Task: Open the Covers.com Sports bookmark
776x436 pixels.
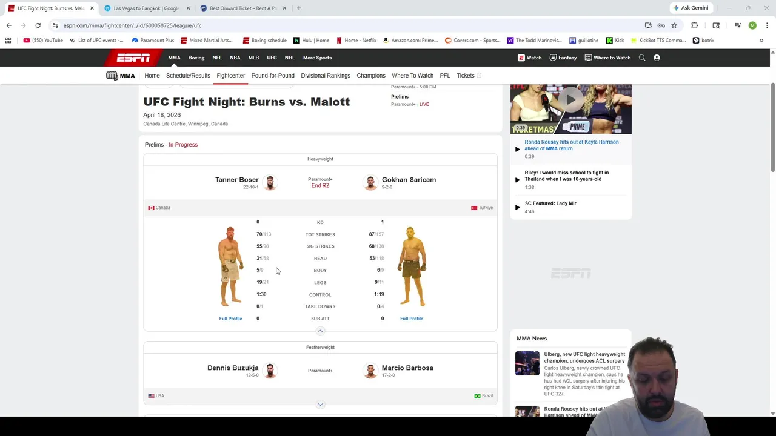Action: point(472,41)
